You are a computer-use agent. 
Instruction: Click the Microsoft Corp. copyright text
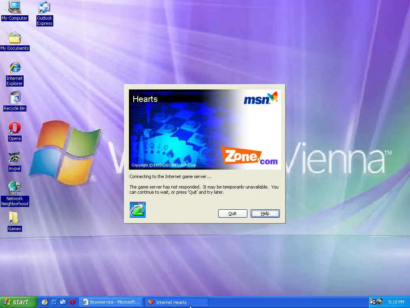pyautogui.click(x=164, y=165)
